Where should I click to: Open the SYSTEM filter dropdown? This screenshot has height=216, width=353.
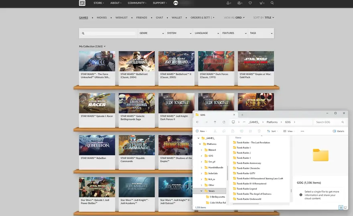click(x=179, y=33)
